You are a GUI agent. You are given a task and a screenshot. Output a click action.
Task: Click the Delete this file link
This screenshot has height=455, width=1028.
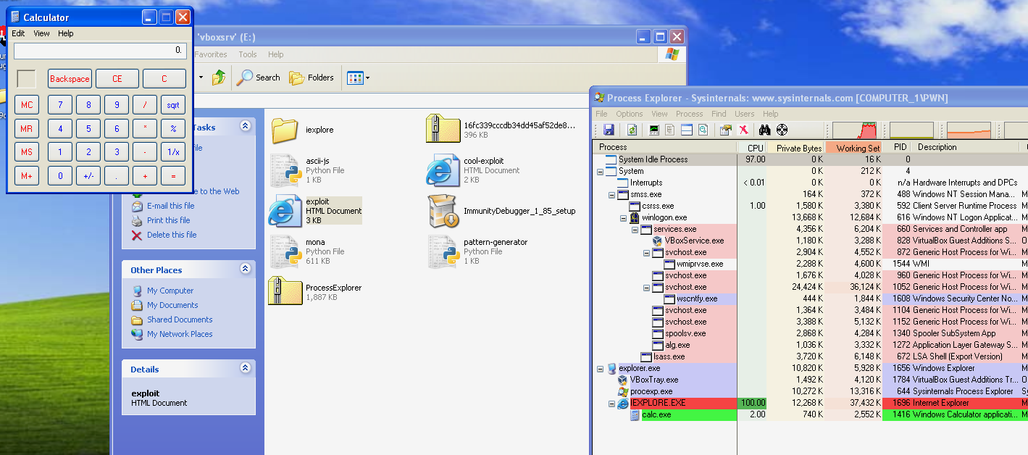point(172,235)
